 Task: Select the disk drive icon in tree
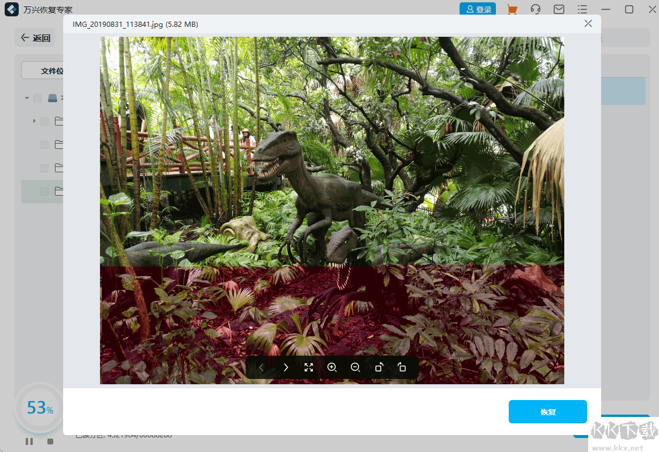click(53, 98)
